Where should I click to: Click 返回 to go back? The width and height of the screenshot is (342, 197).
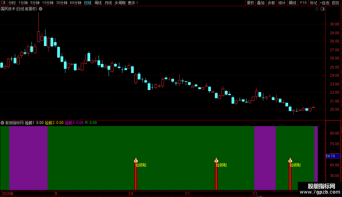pos(335,3)
